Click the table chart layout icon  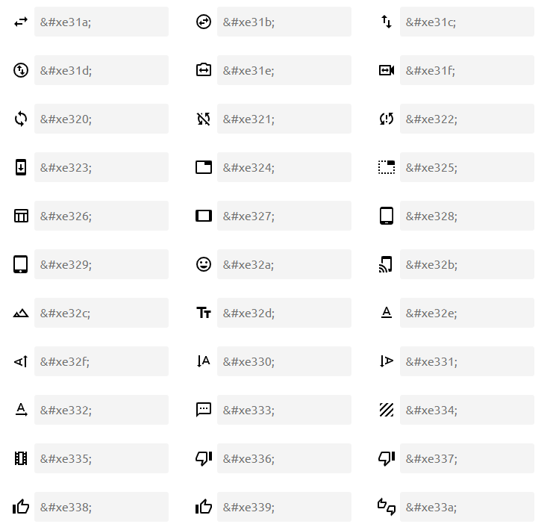(x=21, y=216)
